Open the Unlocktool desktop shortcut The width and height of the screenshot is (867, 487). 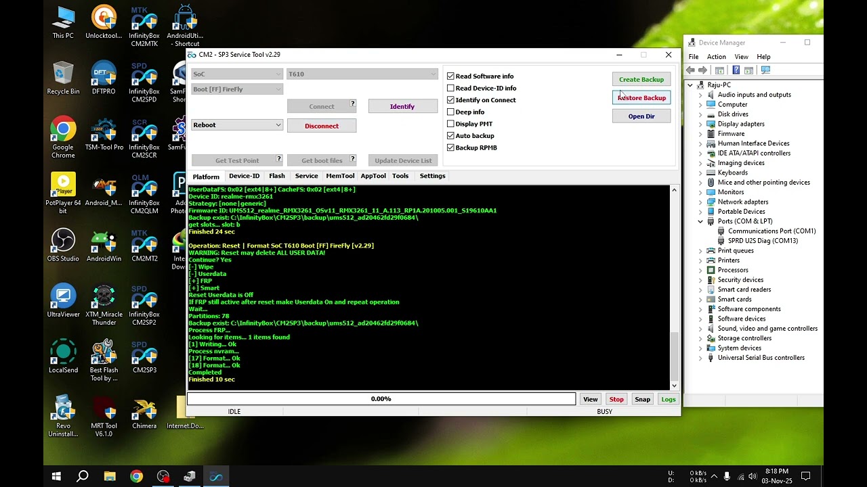(104, 22)
